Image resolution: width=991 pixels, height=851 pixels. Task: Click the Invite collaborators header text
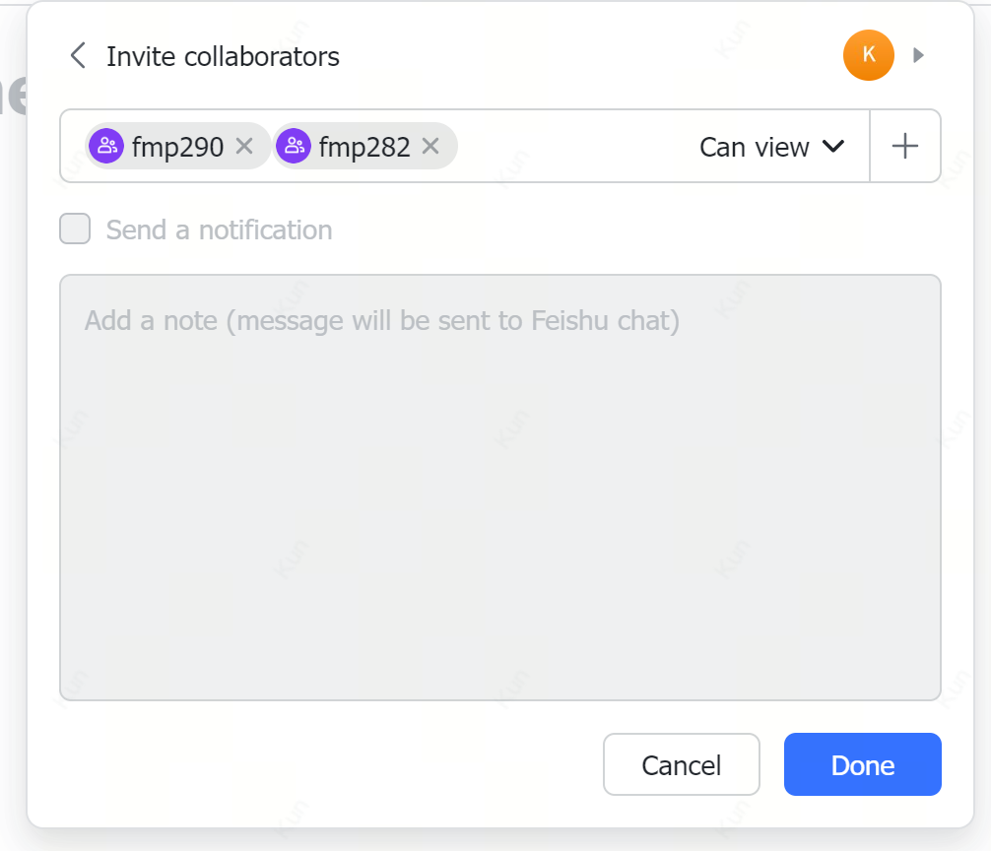(x=222, y=56)
